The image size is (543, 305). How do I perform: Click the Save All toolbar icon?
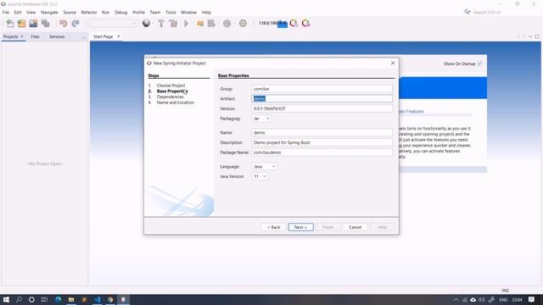point(45,24)
